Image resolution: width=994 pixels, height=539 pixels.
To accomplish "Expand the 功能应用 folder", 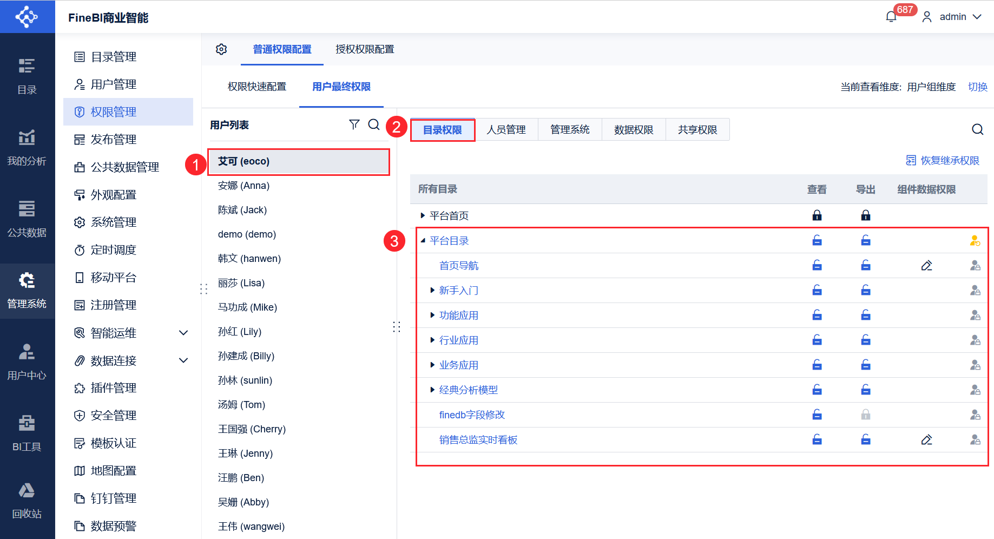I will [432, 315].
